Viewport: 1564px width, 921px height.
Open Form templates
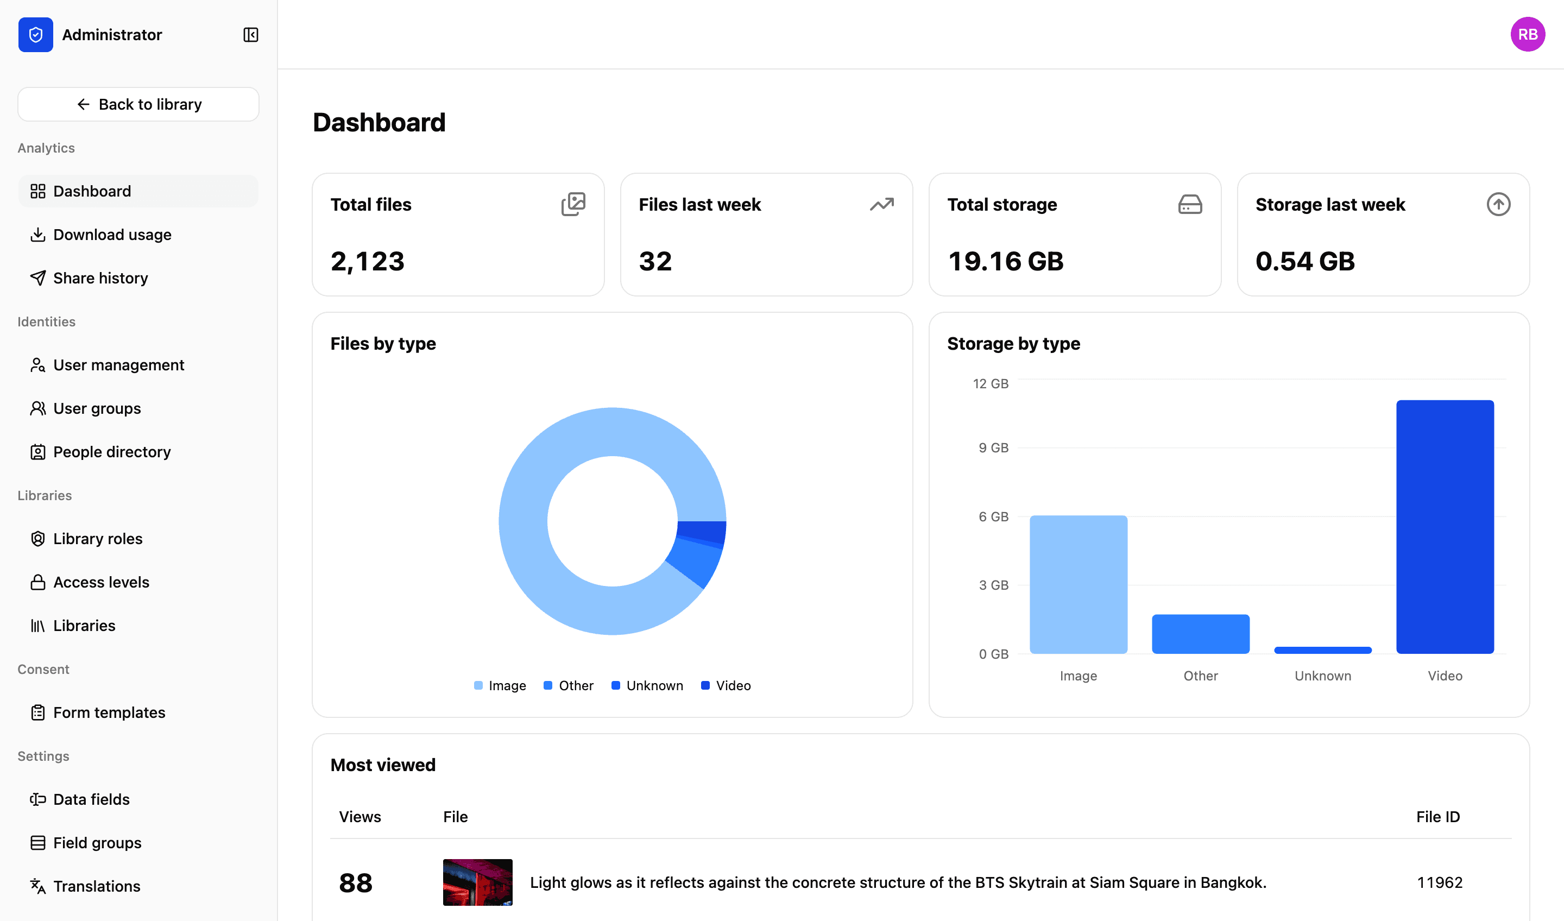pyautogui.click(x=138, y=712)
